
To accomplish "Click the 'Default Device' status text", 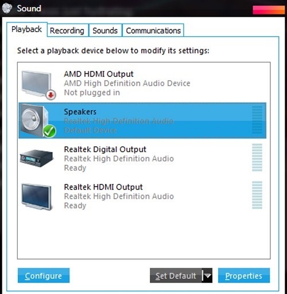I will pos(90,130).
